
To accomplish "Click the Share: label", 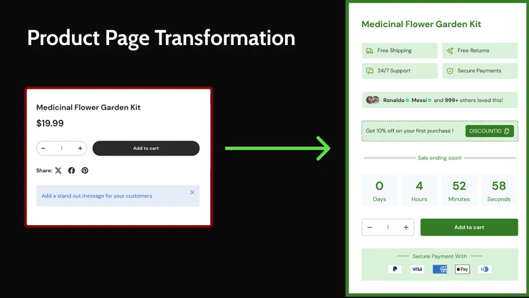I will (x=44, y=170).
